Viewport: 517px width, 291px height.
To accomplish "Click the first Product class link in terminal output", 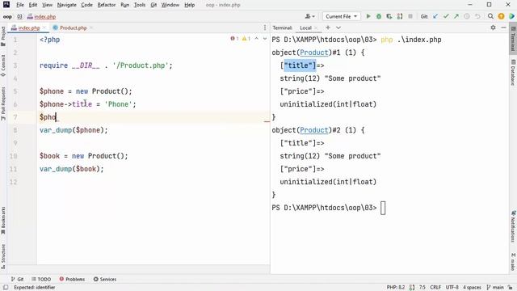I will coord(314,53).
